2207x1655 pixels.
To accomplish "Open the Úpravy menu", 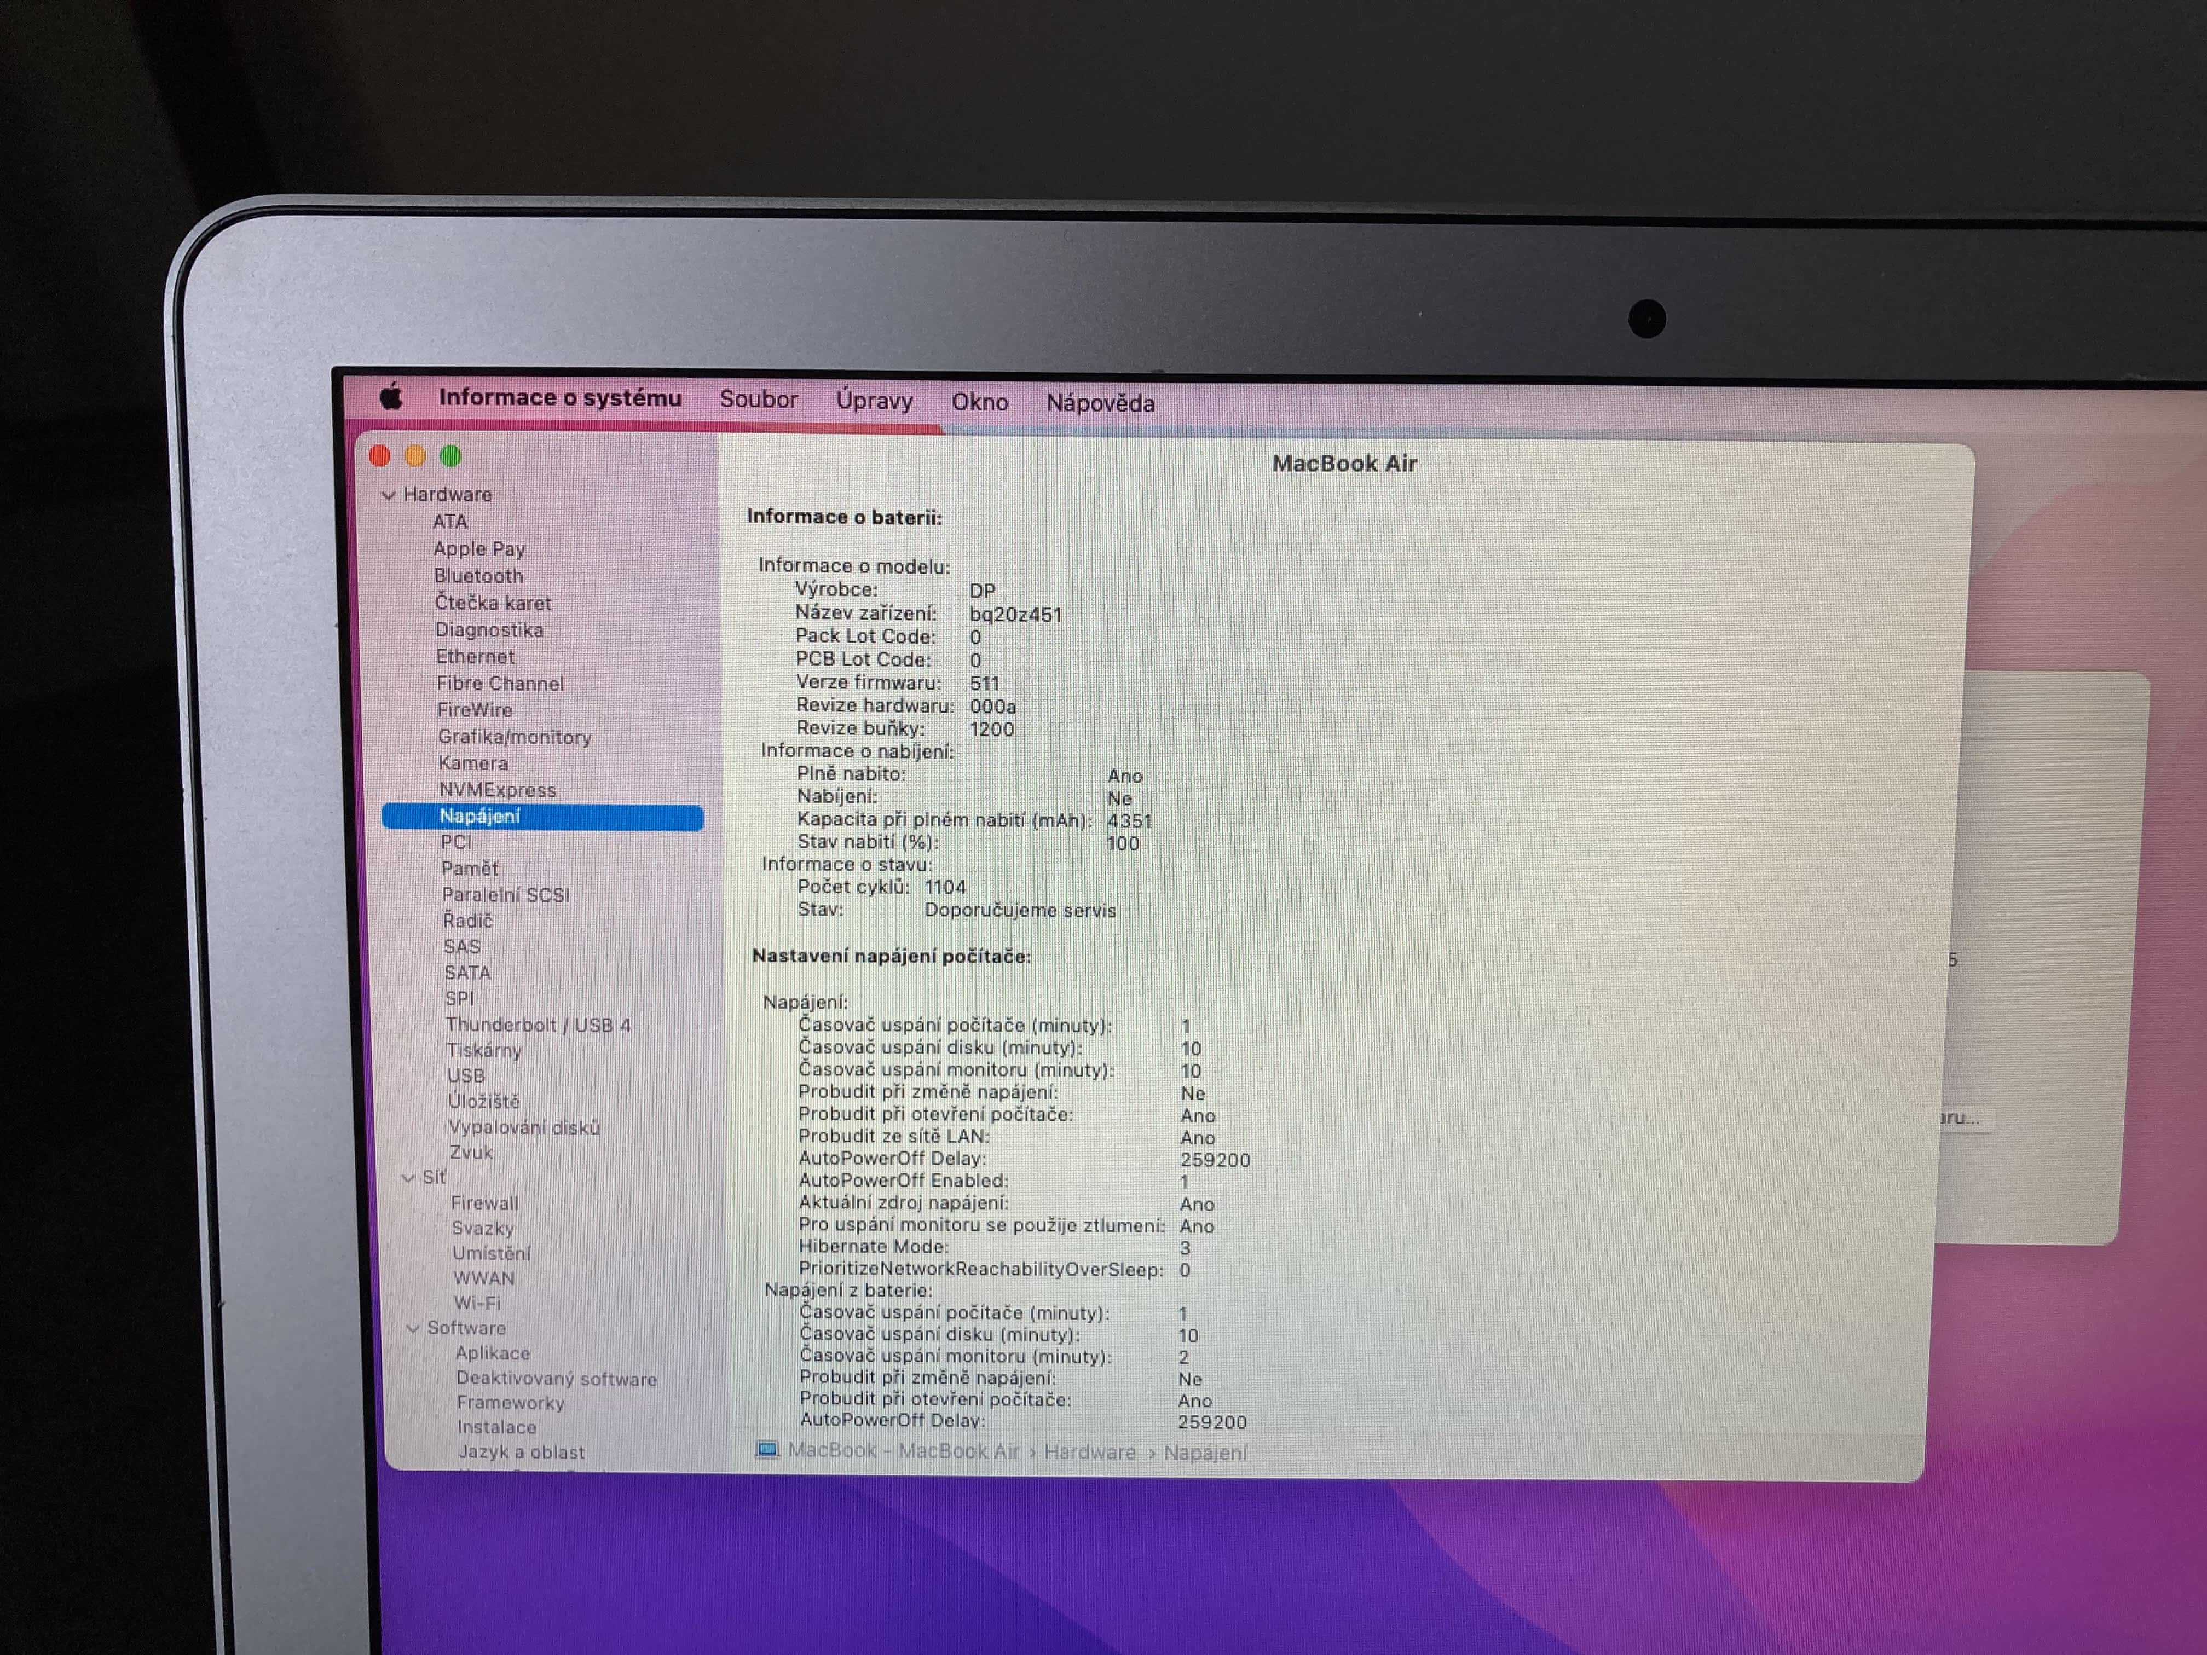I will (874, 400).
